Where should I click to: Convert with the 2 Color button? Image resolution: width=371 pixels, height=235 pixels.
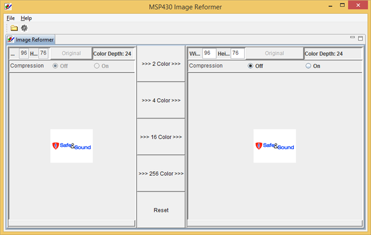click(x=161, y=64)
